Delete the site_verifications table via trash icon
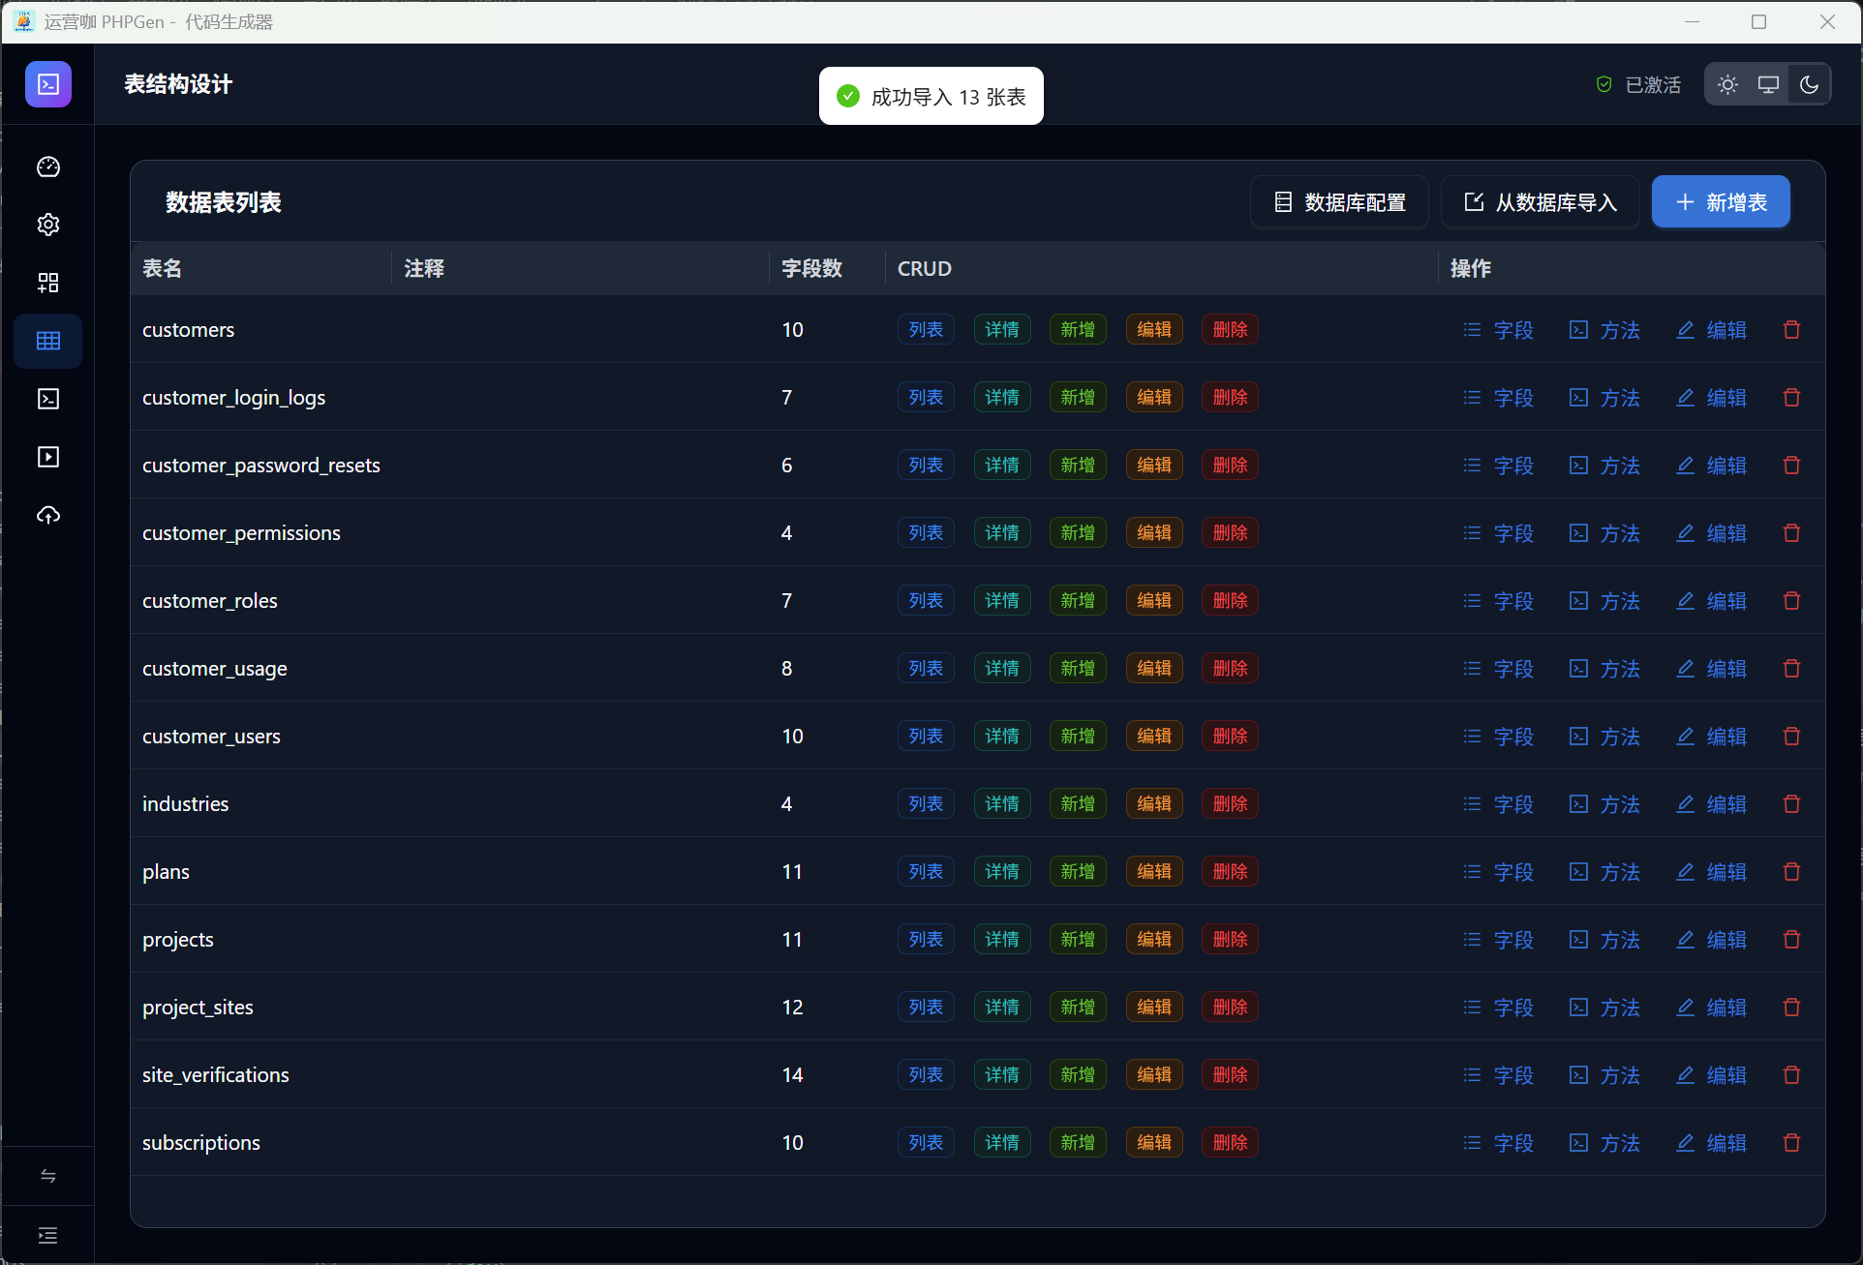This screenshot has height=1265, width=1863. (1791, 1075)
